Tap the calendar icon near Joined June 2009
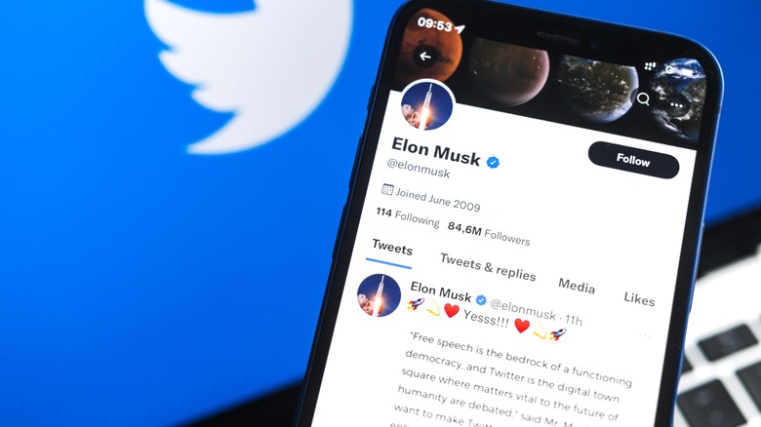Screen dimensions: 761x427 coord(386,189)
